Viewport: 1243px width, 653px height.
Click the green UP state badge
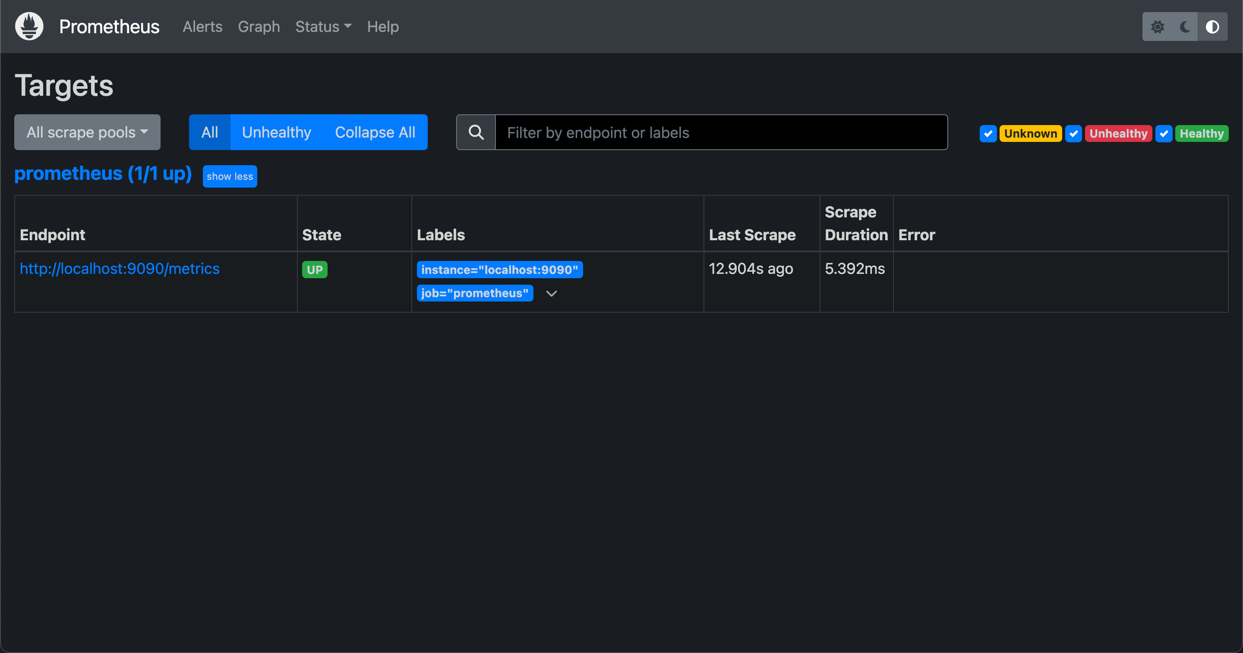click(315, 270)
